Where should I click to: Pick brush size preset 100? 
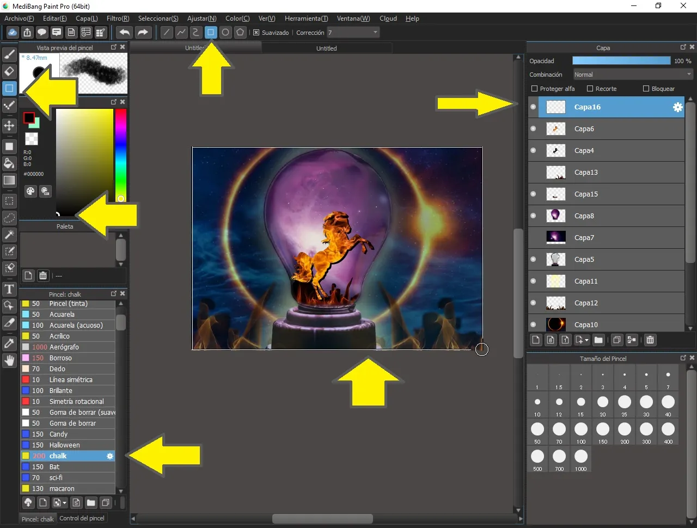(581, 433)
